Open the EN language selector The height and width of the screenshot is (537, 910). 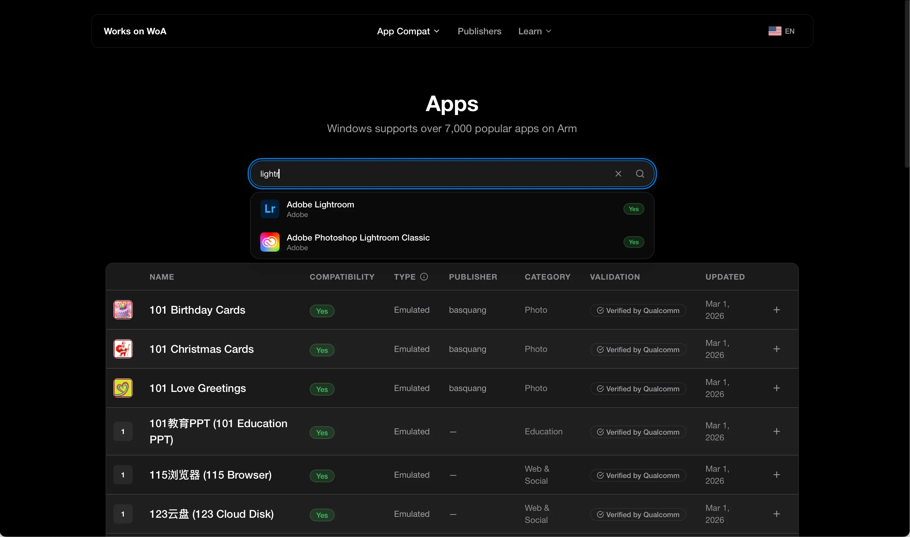click(x=782, y=31)
